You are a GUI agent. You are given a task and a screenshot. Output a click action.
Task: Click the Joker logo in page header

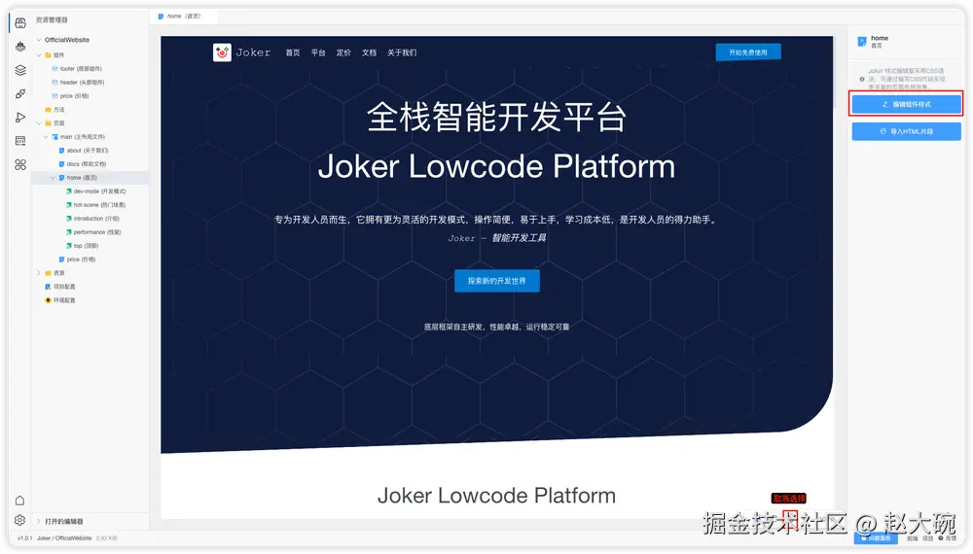click(x=222, y=52)
